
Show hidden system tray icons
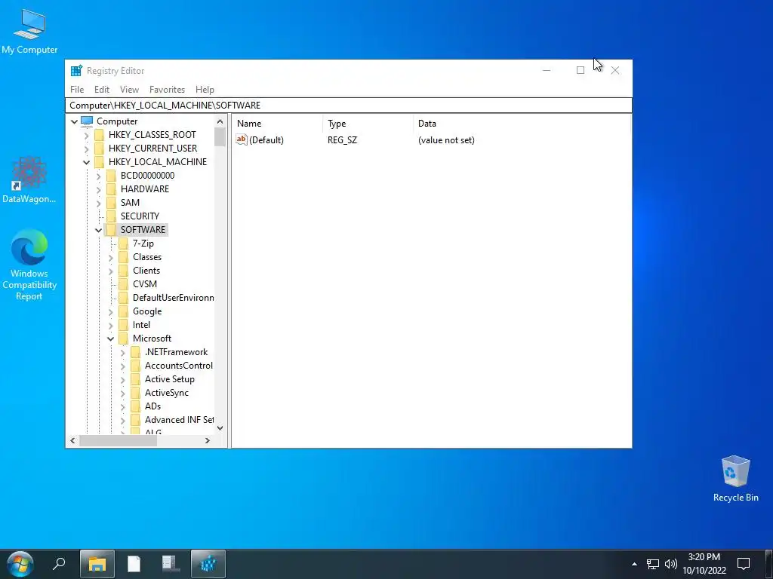[634, 564]
